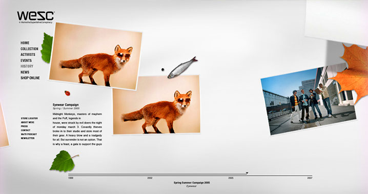The height and width of the screenshot is (194, 368).
Task: Click the small black dot near fish
Action: [162, 69]
